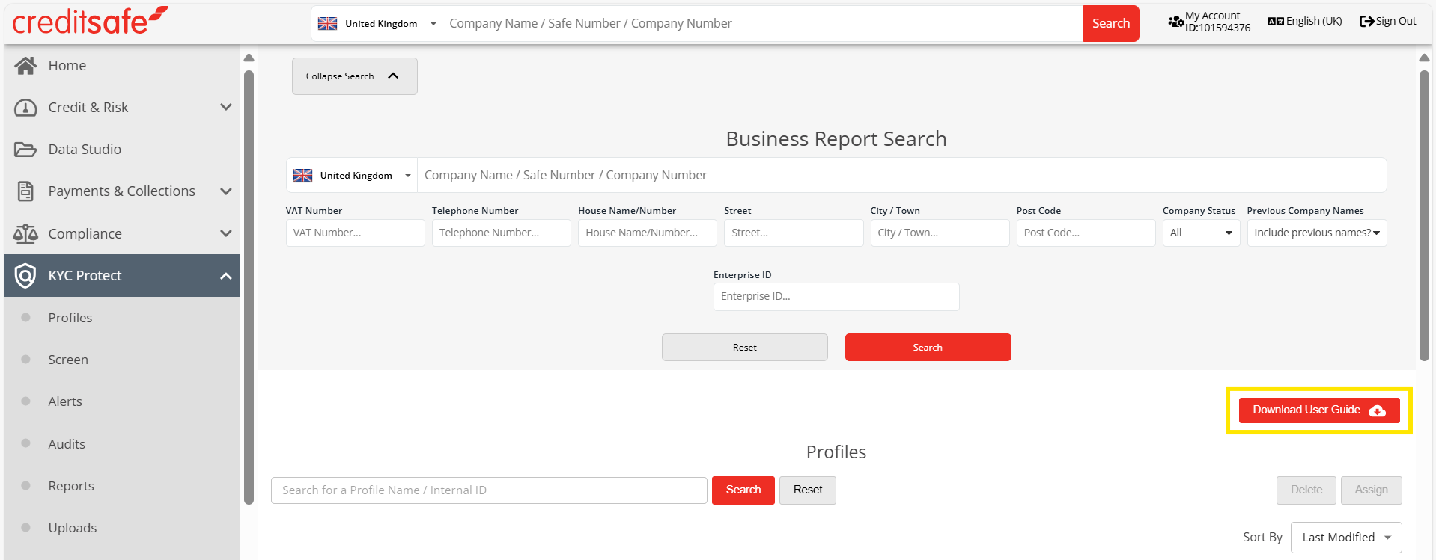The width and height of the screenshot is (1436, 560).
Task: Focus the Business Report company name field
Action: click(901, 176)
